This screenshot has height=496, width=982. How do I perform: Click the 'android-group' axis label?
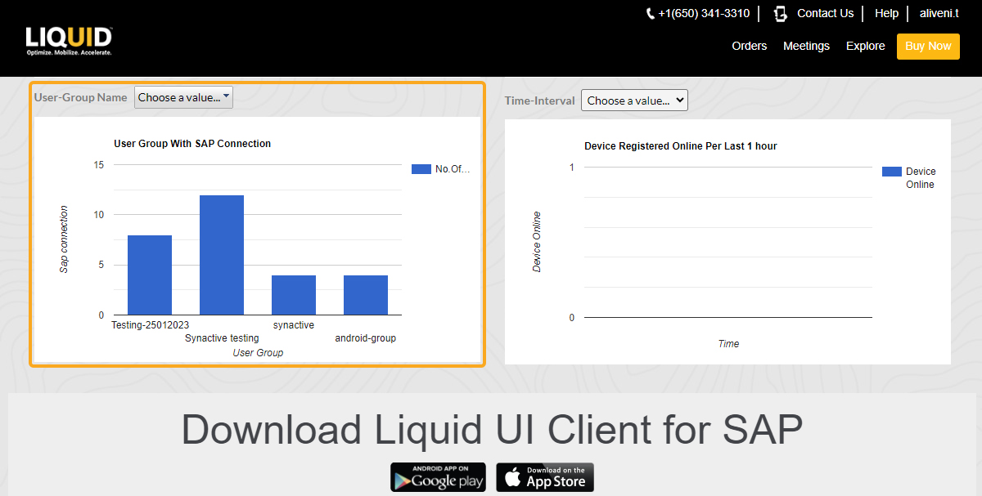click(x=366, y=338)
